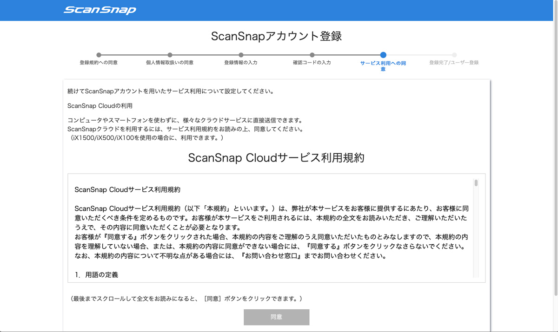Image resolution: width=558 pixels, height=332 pixels.
Task: Click the ScanSnap logo in header
Action: [x=100, y=10]
